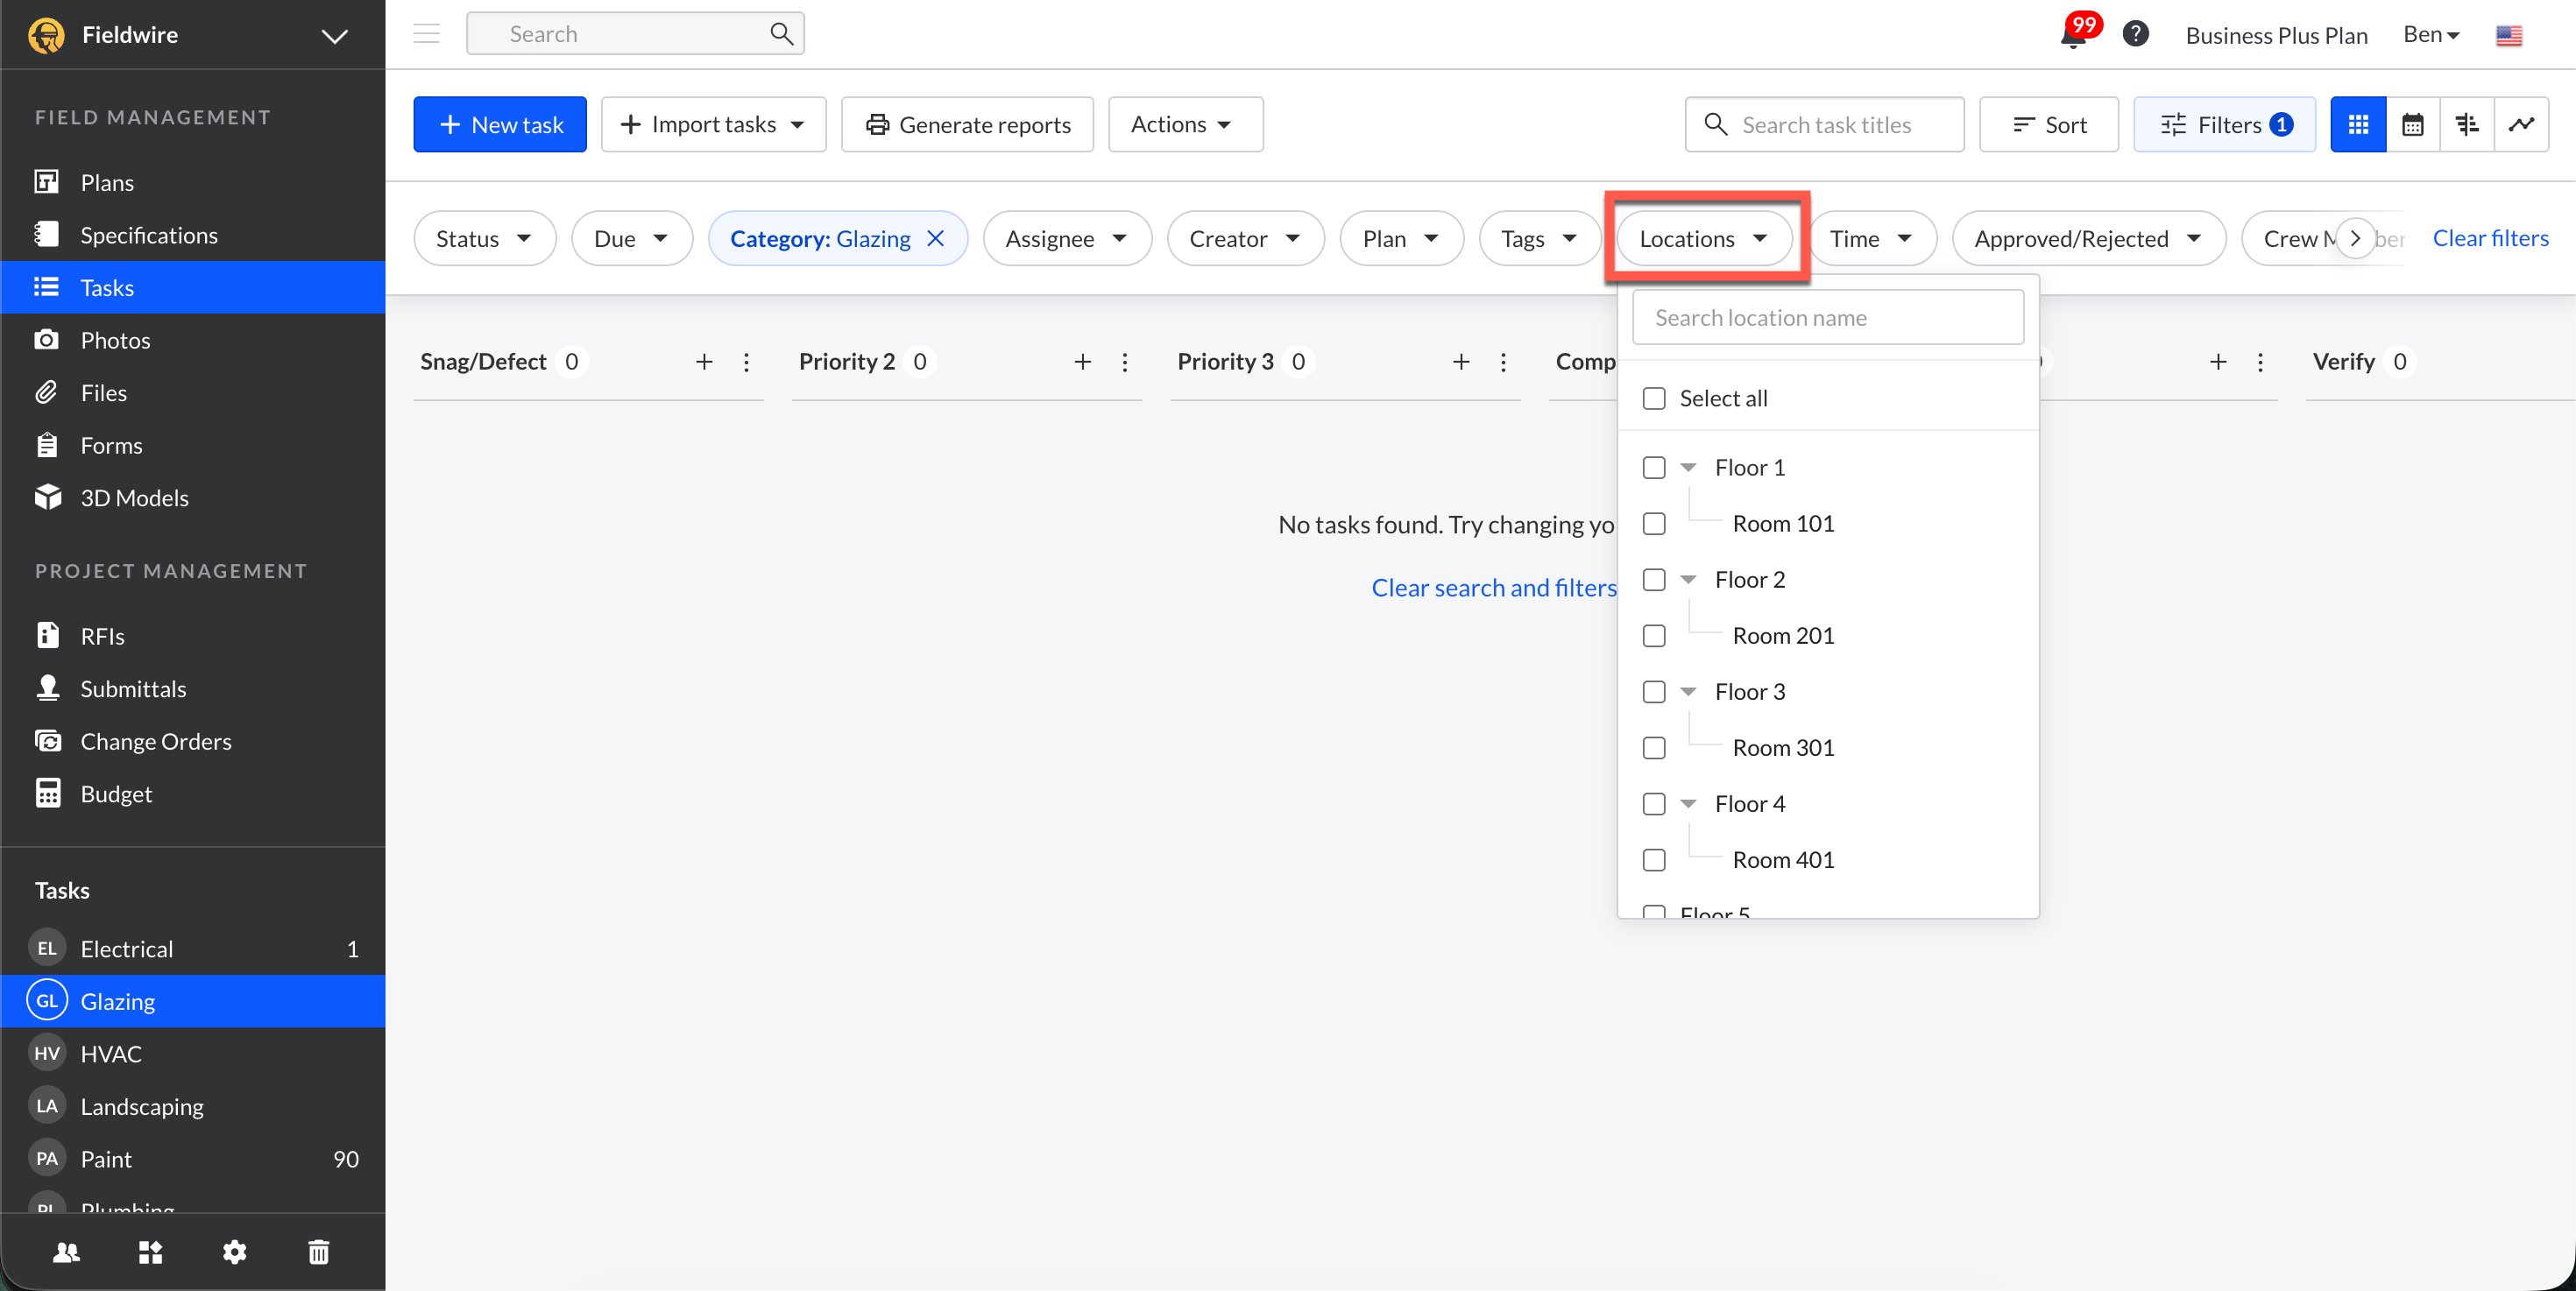Focus the Search location name field
This screenshot has width=2576, height=1291.
pyautogui.click(x=1828, y=318)
